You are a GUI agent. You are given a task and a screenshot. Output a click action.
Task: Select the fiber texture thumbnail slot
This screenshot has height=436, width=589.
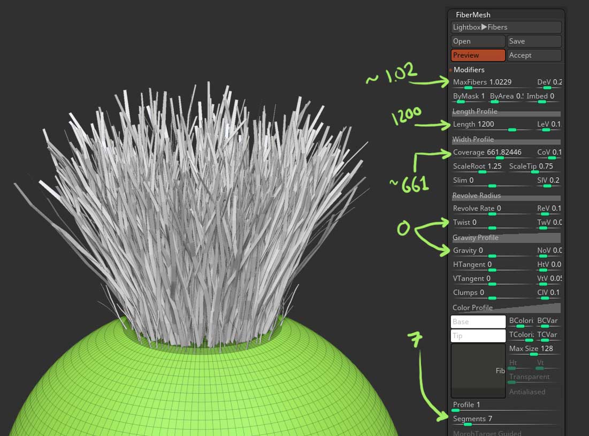[478, 371]
